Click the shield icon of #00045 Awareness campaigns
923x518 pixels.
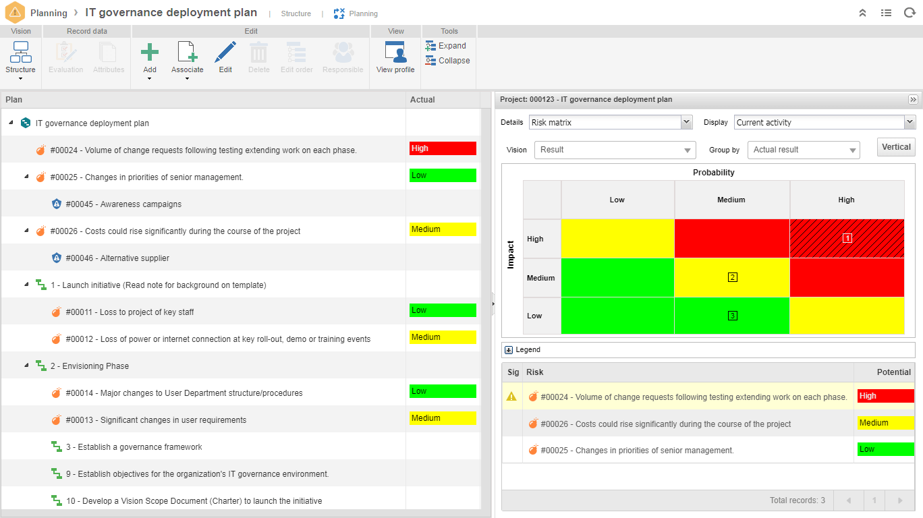click(x=57, y=204)
